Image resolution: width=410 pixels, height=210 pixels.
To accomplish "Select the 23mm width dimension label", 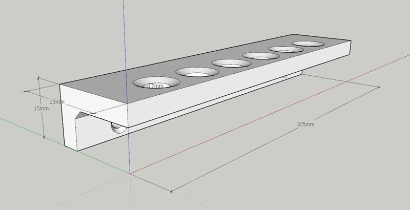I will coord(57,101).
